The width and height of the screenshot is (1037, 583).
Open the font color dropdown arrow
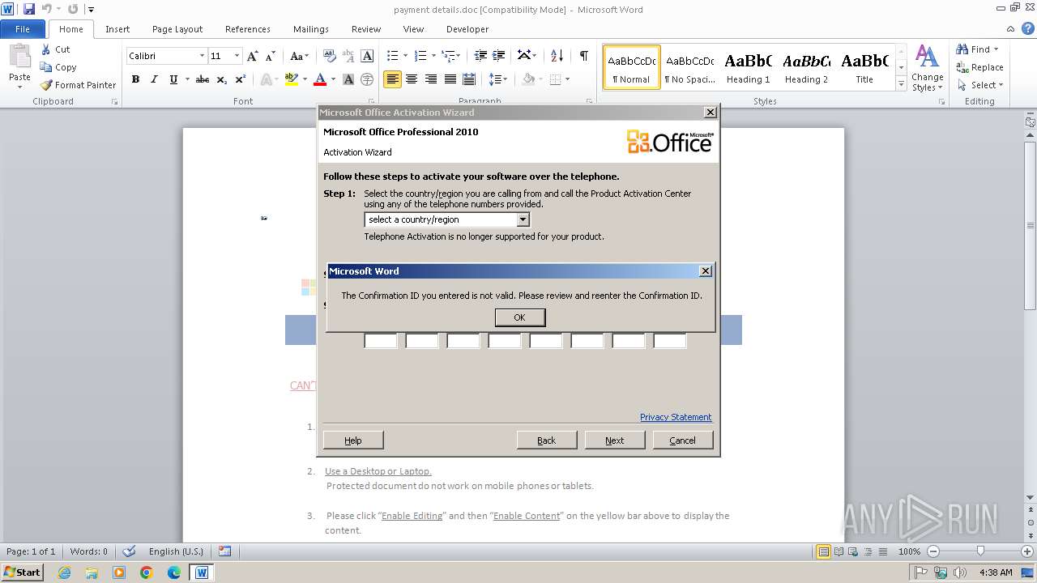click(x=333, y=79)
